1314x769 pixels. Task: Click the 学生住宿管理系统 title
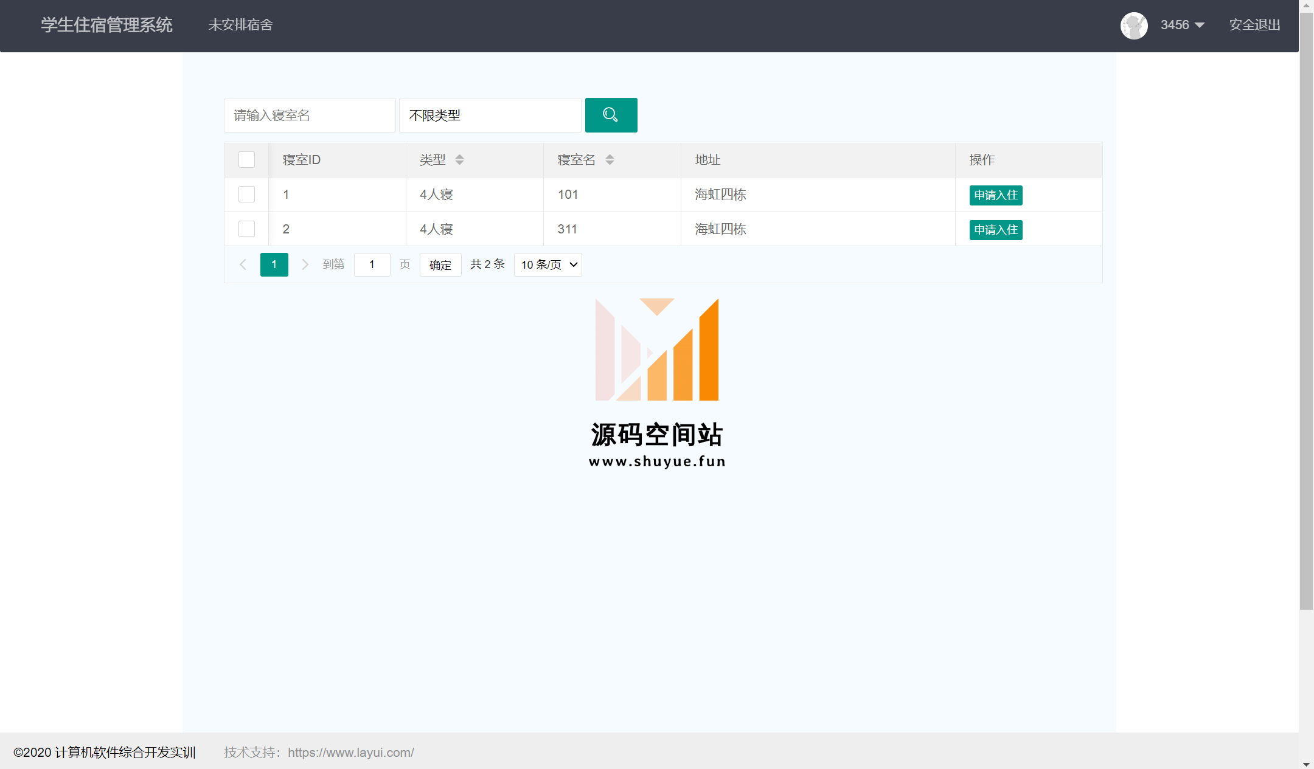pos(106,25)
